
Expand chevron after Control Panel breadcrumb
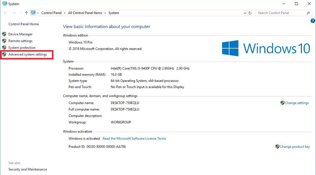click(x=65, y=13)
